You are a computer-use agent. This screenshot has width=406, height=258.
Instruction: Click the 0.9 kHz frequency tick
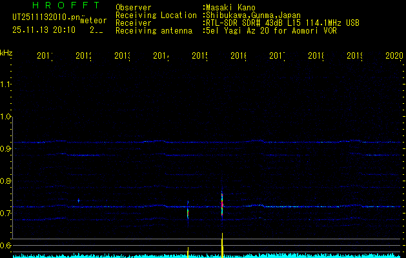click(6, 149)
